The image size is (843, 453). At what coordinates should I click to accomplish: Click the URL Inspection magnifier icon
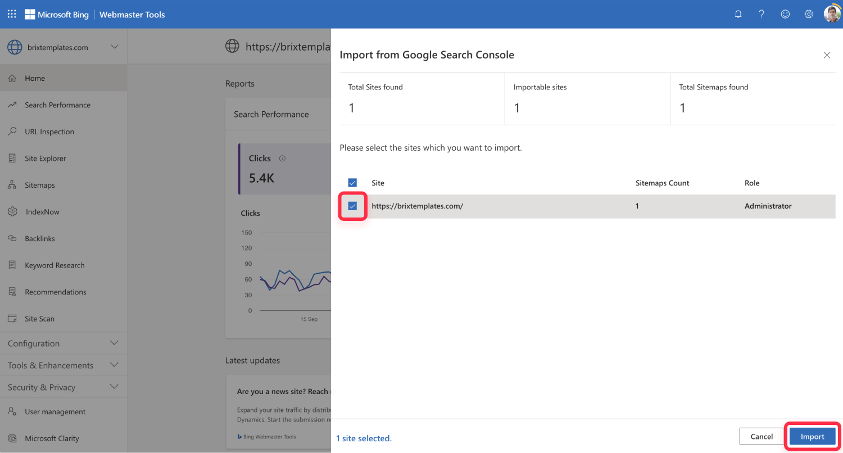point(12,132)
